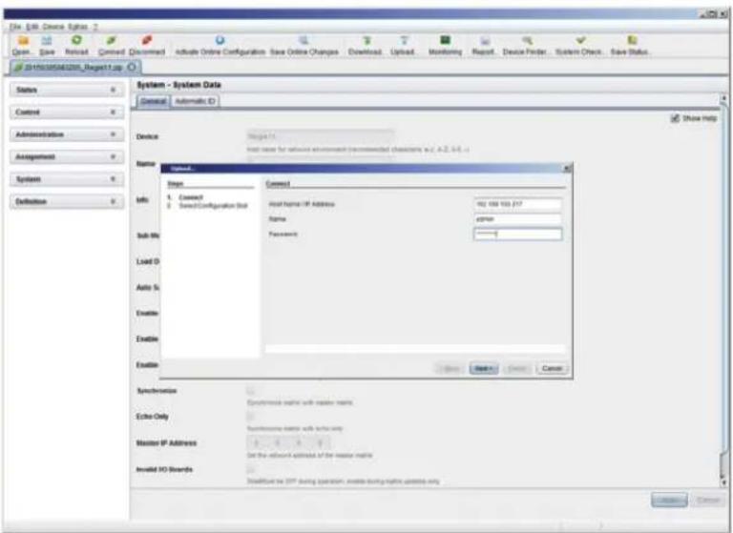The height and width of the screenshot is (533, 733).
Task: Close the open configuration file tab
Action: [132, 68]
